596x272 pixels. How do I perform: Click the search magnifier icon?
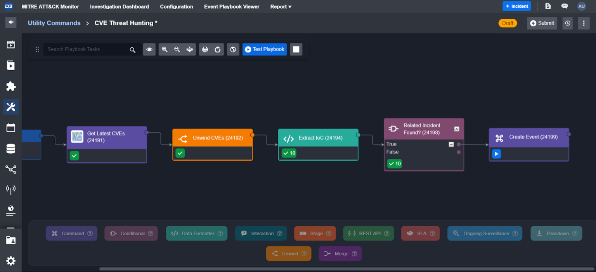point(132,50)
